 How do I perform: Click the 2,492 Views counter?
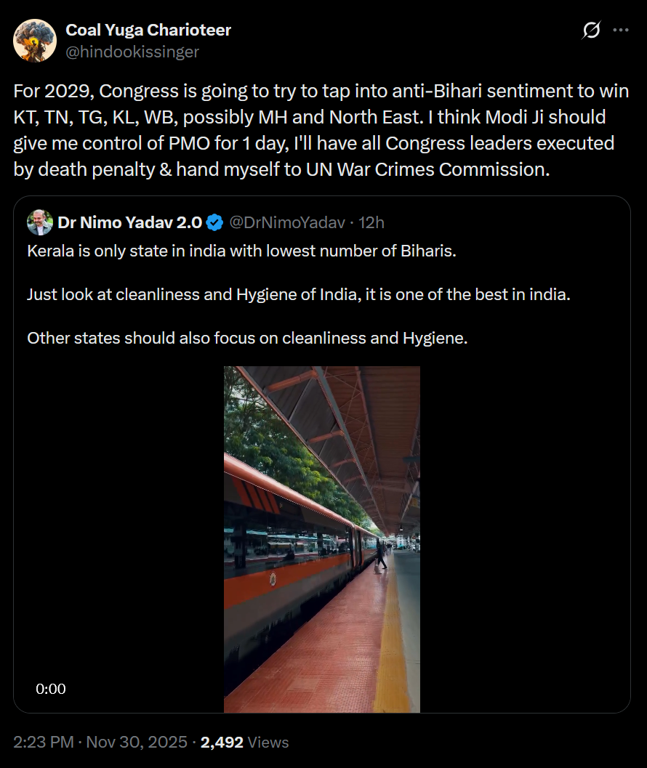click(x=244, y=743)
